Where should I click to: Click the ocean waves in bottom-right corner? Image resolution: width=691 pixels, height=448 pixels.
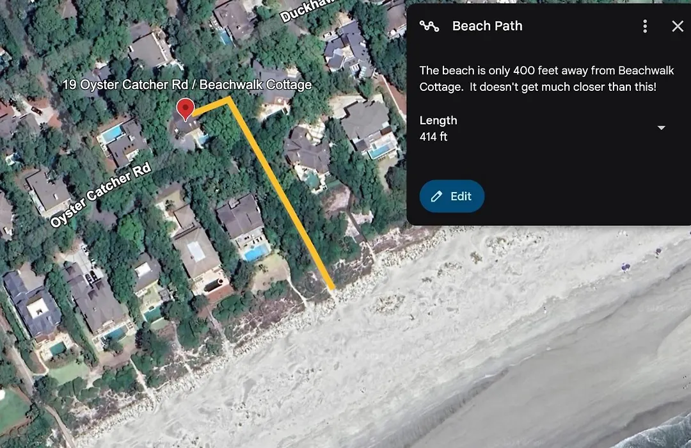[656, 433]
